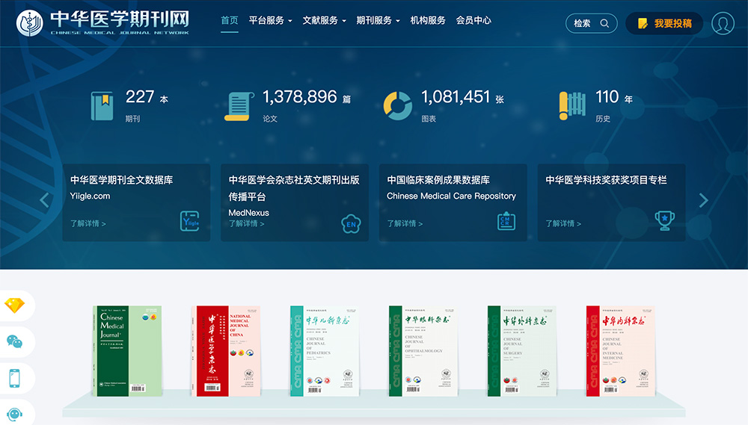Click the CMCR clipboard icon
748x425 pixels.
[506, 221]
